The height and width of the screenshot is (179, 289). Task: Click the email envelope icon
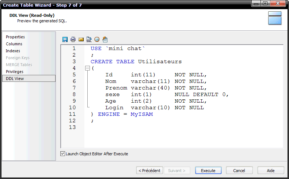click(x=81, y=39)
